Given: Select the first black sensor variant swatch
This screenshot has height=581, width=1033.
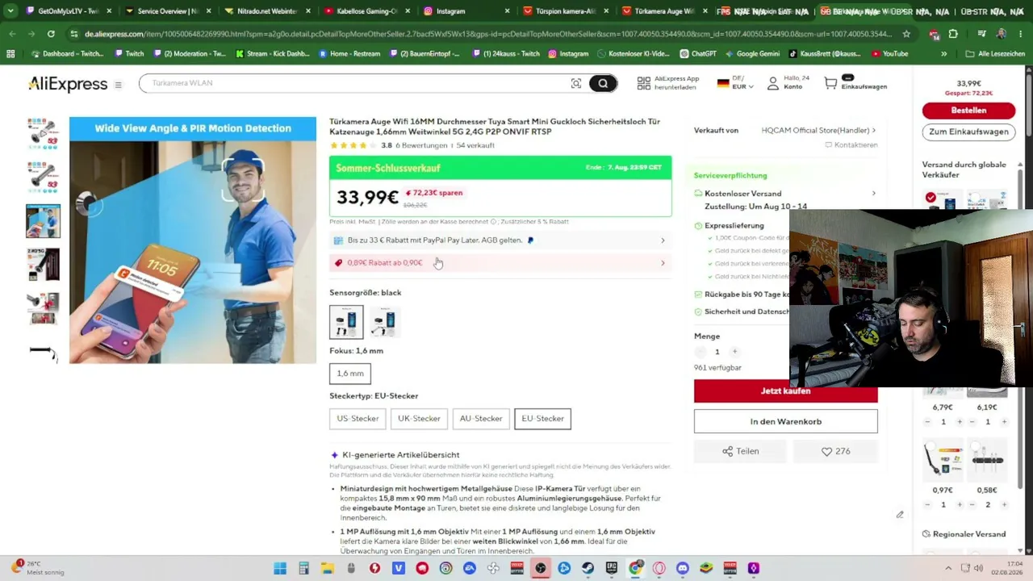Looking at the screenshot, I should click(346, 322).
